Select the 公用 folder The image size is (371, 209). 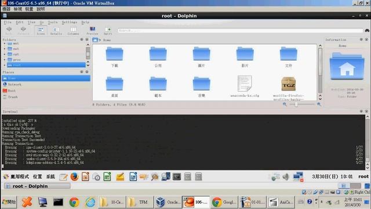[158, 57]
